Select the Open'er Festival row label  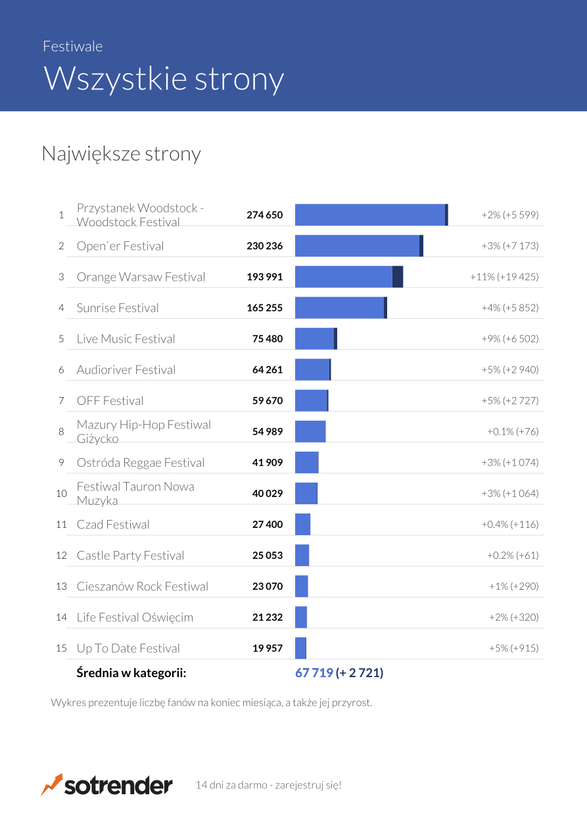[x=120, y=246]
